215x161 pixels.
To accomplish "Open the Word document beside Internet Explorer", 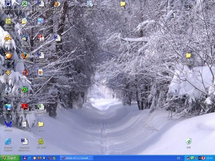I will coord(24,141).
